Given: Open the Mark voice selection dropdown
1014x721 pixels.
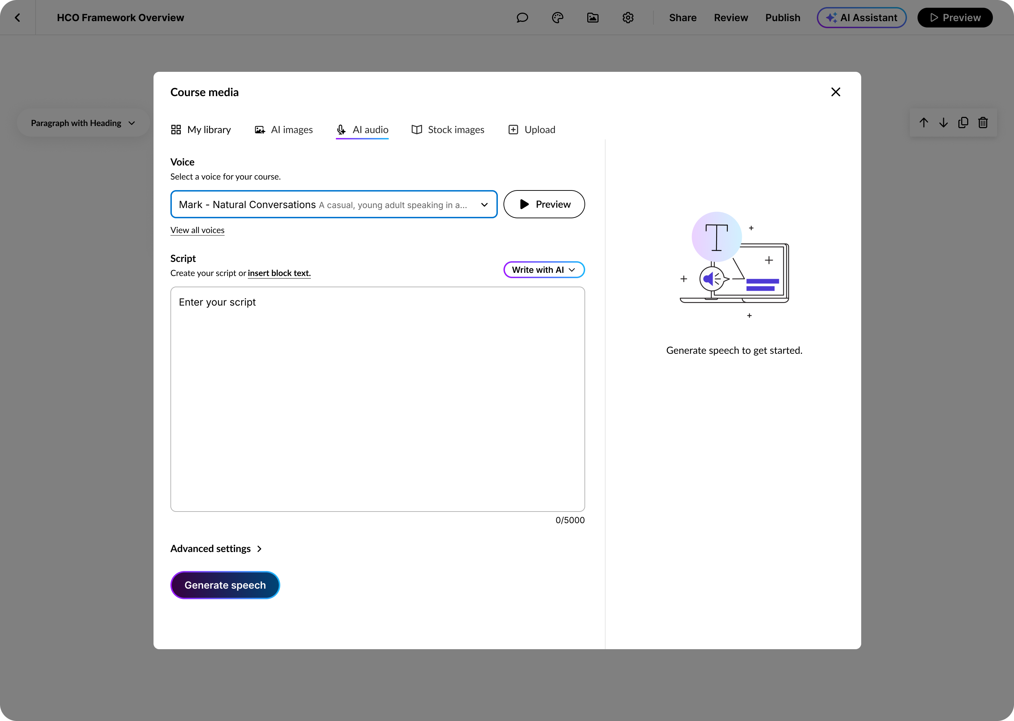Looking at the screenshot, I should pos(333,204).
